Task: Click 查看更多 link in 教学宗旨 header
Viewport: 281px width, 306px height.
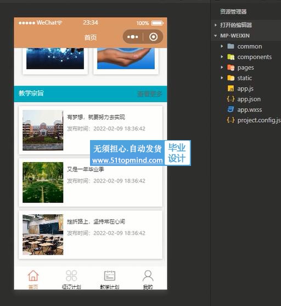Action: tap(150, 94)
